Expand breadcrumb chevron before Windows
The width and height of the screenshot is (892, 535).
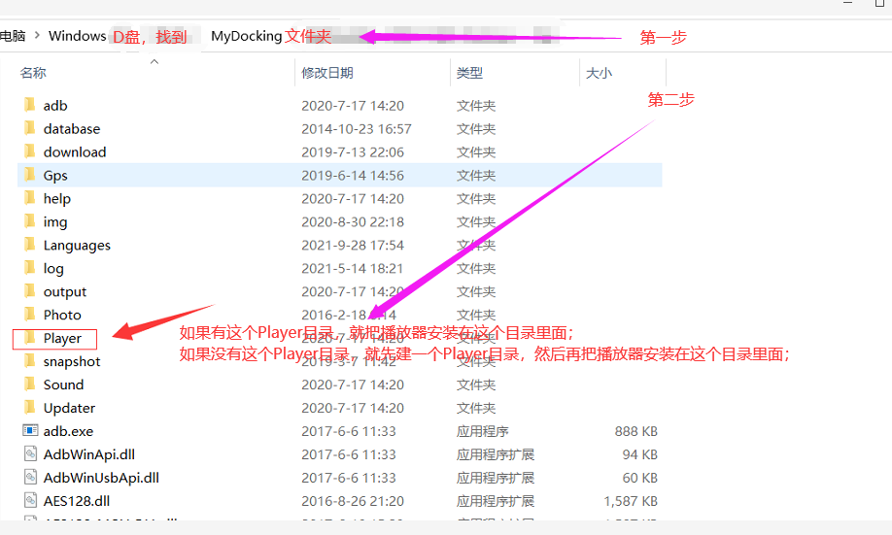(x=38, y=36)
